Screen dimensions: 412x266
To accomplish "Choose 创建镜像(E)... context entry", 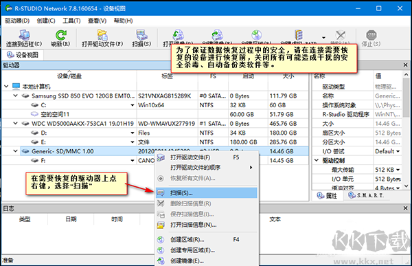I will click(206, 261).
